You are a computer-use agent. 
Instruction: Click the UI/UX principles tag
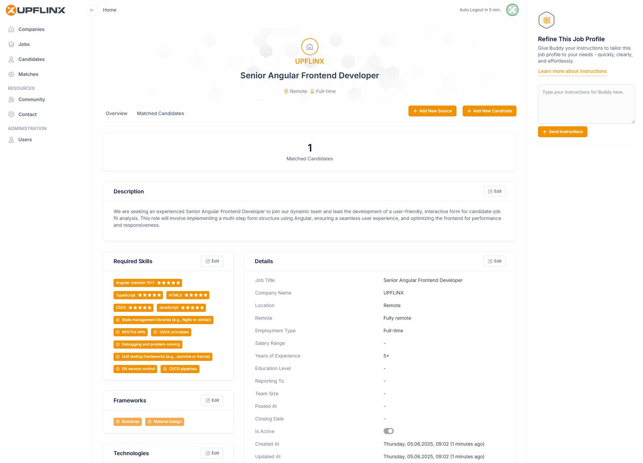(171, 332)
